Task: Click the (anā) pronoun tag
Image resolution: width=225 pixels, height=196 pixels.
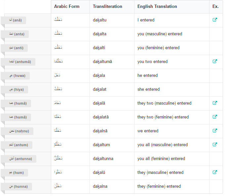Action: [16, 20]
